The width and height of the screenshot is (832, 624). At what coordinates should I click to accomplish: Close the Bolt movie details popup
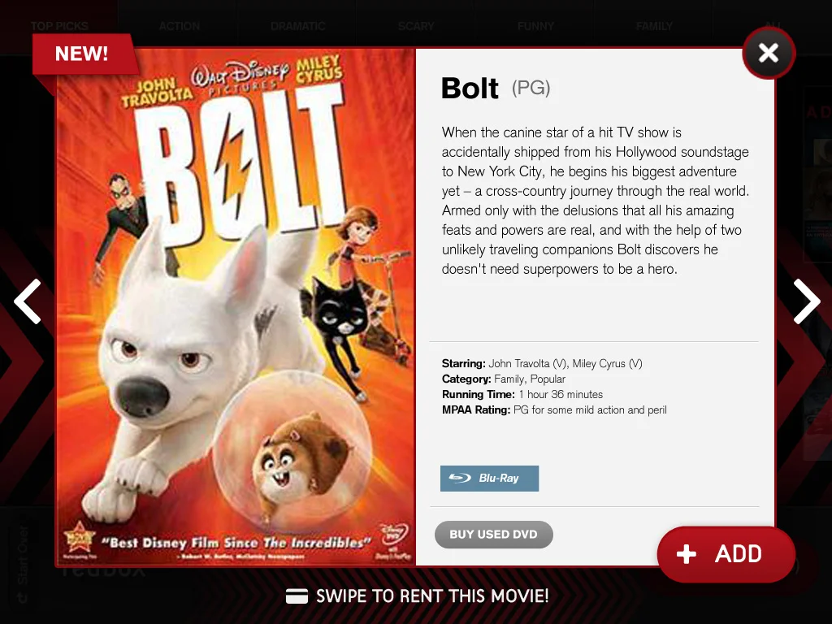click(x=769, y=53)
